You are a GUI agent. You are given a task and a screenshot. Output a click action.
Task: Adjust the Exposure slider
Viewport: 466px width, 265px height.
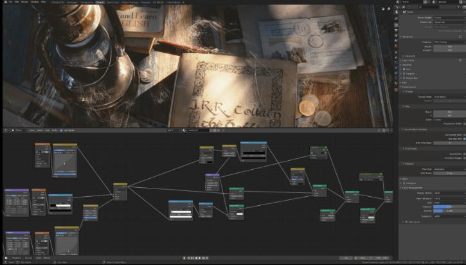(449, 206)
